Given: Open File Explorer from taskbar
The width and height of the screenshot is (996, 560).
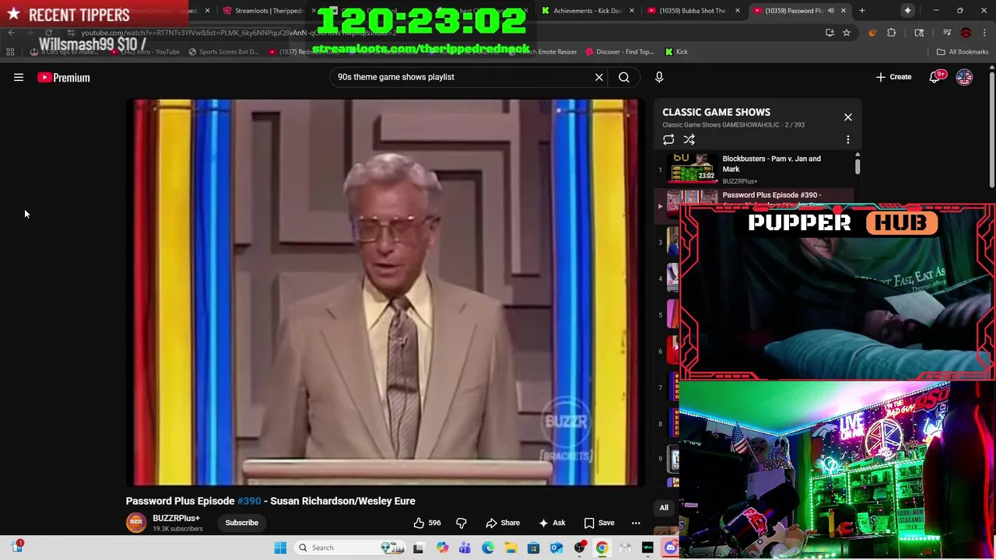Looking at the screenshot, I should click(x=510, y=548).
